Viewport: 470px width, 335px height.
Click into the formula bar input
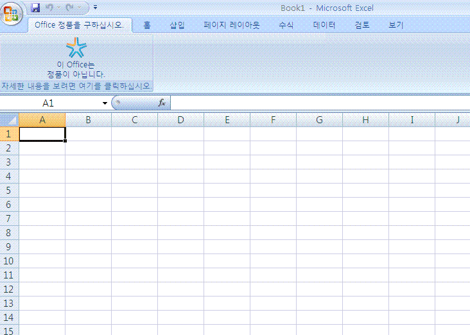[x=320, y=103]
